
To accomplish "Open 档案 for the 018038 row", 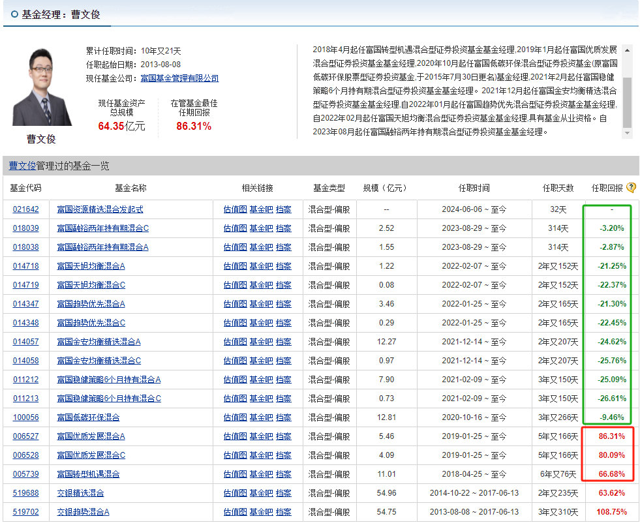I will pos(284,247).
